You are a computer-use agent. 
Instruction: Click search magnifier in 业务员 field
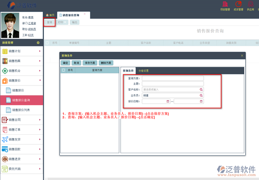[x=201, y=96]
